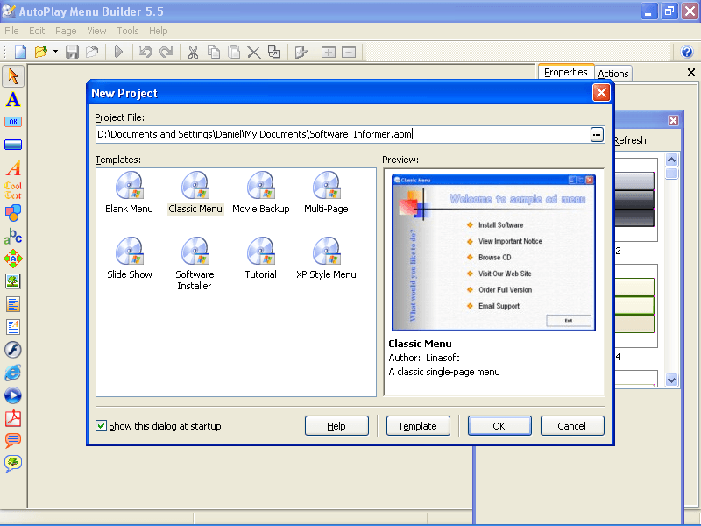Click the Help button in dialog
701x526 pixels.
pos(336,426)
